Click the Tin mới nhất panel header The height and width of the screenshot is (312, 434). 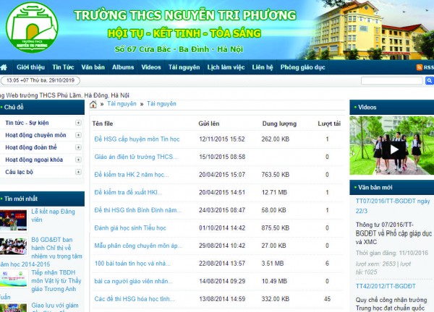pos(42,199)
